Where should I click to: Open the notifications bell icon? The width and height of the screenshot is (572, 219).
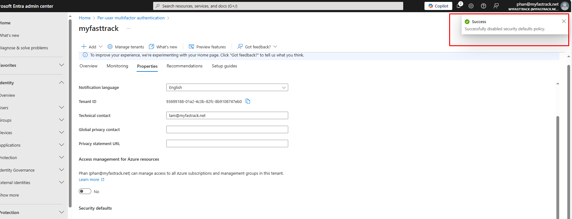pos(459,6)
